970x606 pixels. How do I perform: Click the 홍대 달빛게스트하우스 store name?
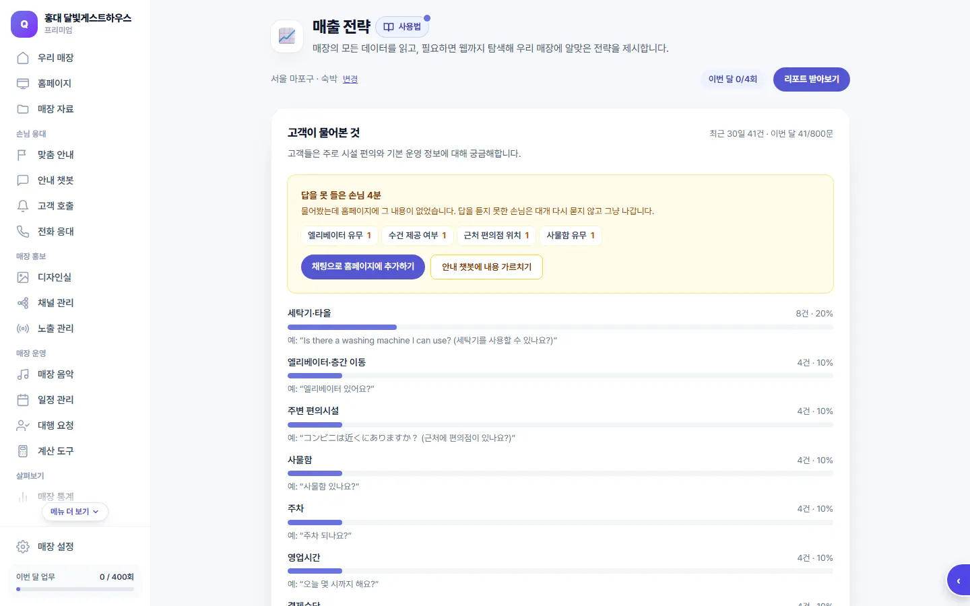click(x=88, y=18)
